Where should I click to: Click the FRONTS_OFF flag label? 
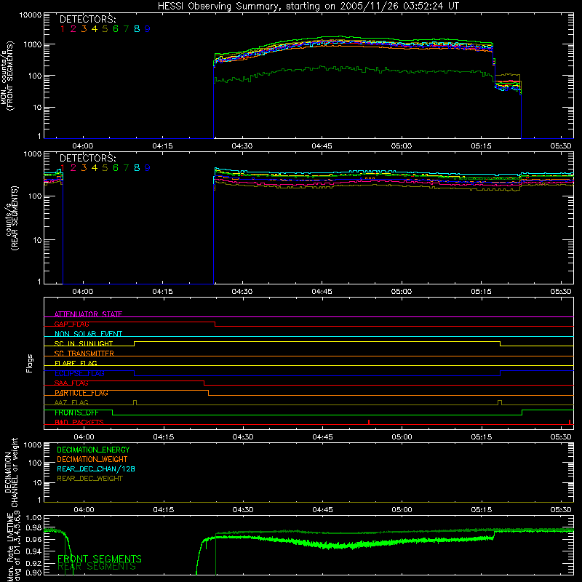pyautogui.click(x=76, y=412)
